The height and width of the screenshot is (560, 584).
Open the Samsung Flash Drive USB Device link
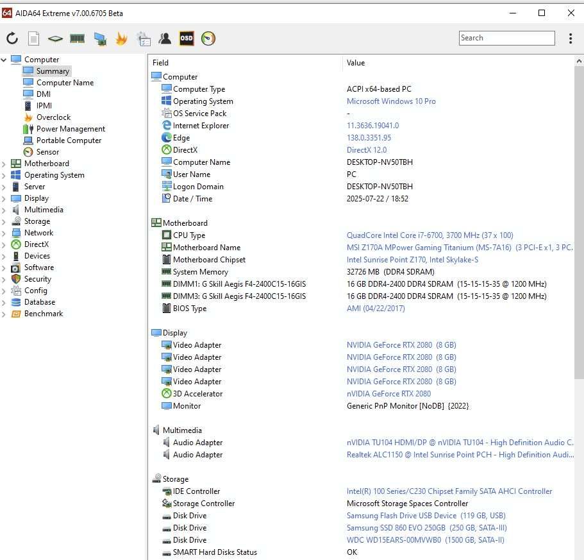pyautogui.click(x=426, y=515)
